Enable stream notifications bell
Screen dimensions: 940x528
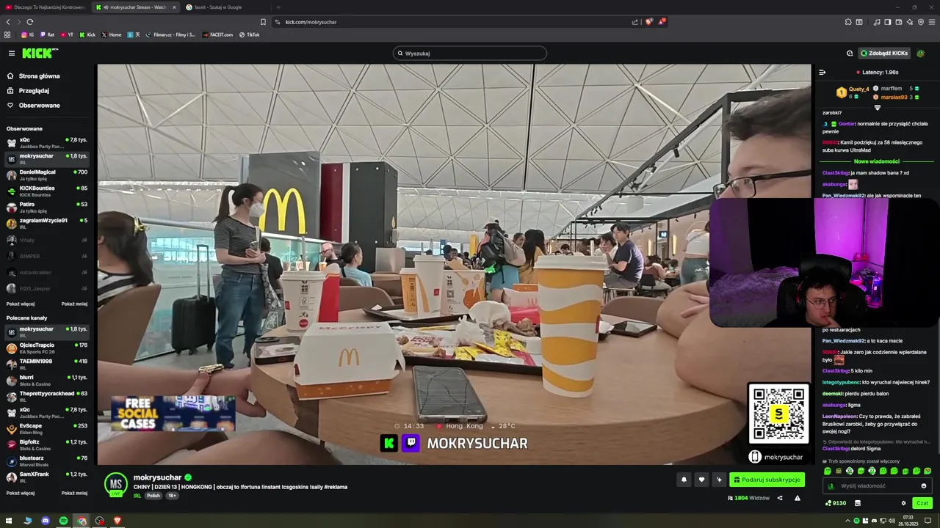[684, 480]
